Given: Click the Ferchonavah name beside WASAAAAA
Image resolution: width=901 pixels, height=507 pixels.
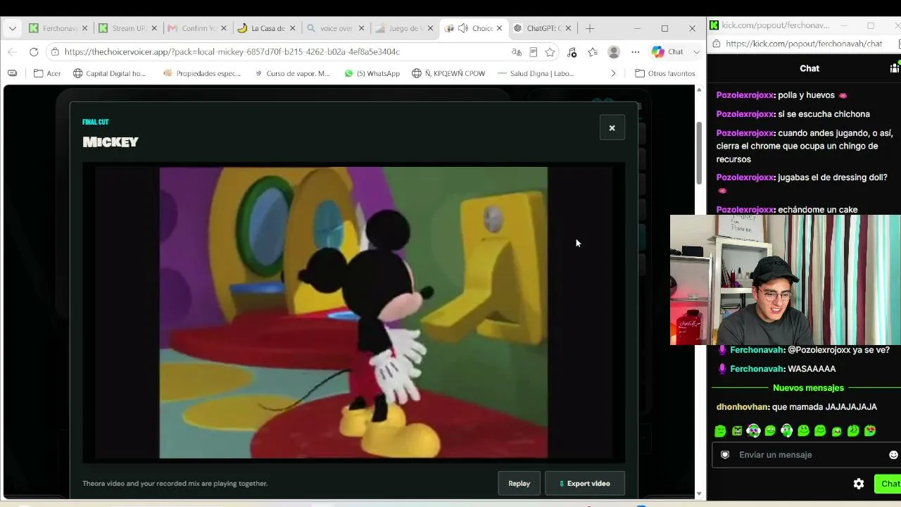Looking at the screenshot, I should (x=757, y=369).
